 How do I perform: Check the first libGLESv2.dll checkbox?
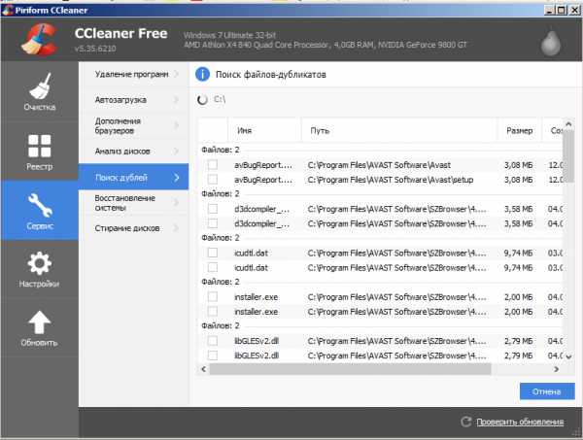[x=213, y=341]
